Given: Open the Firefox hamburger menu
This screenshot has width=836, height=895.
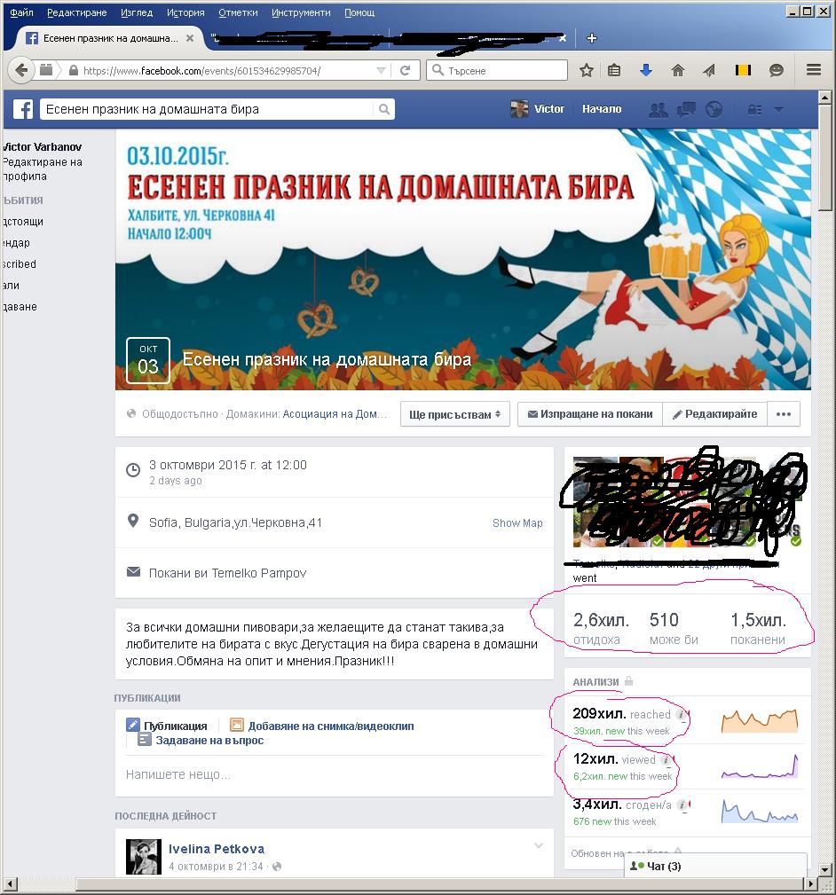Looking at the screenshot, I should pos(813,71).
